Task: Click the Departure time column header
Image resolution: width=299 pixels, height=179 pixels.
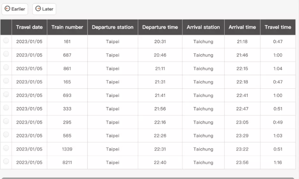Action: pyautogui.click(x=160, y=27)
